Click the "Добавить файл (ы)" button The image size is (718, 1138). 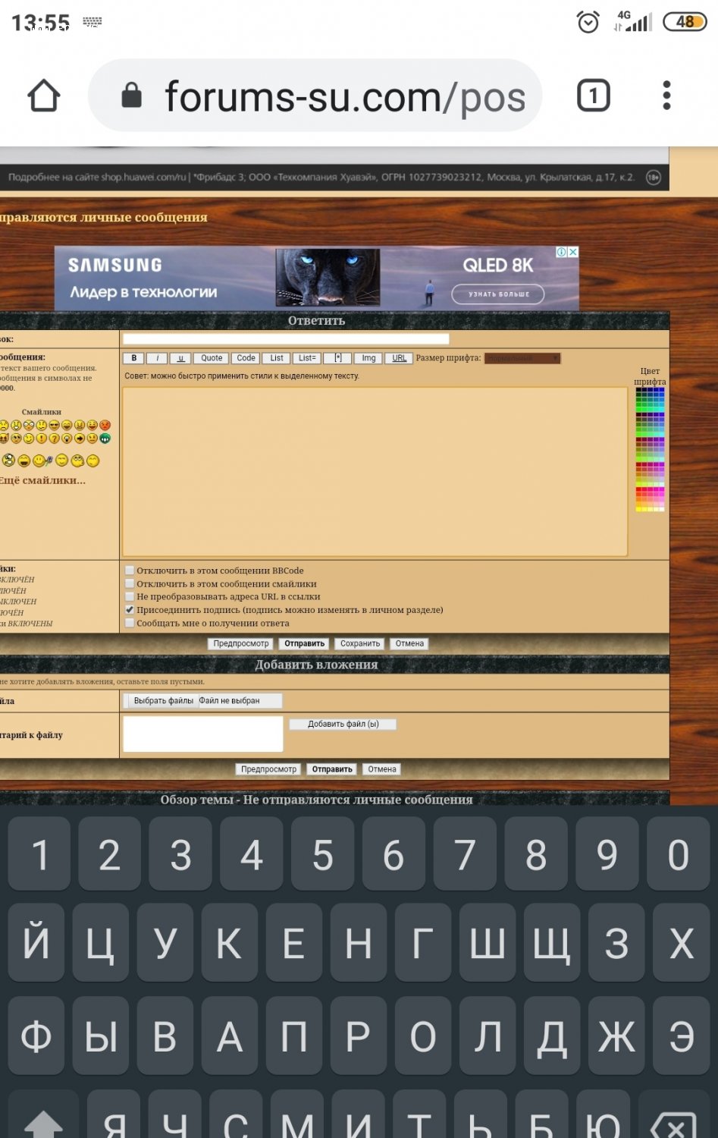coord(343,725)
